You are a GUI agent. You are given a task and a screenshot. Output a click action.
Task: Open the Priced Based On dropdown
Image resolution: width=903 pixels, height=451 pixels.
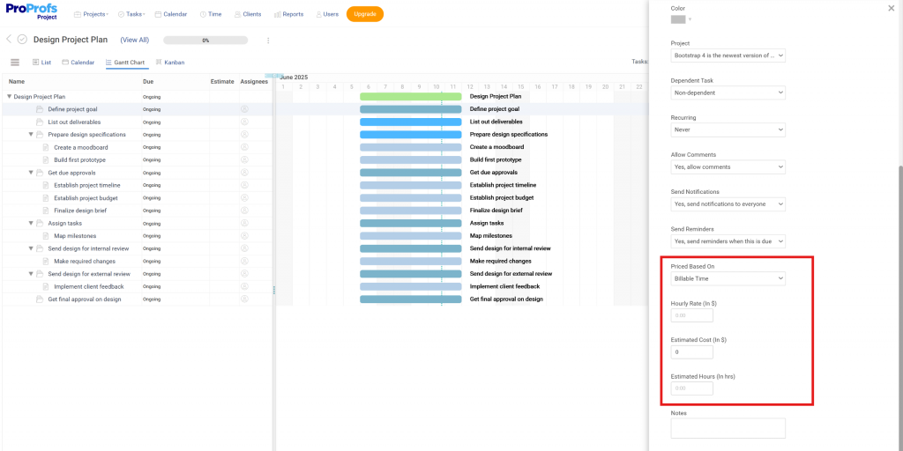728,278
